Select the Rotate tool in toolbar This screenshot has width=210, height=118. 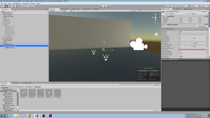click(10, 6)
